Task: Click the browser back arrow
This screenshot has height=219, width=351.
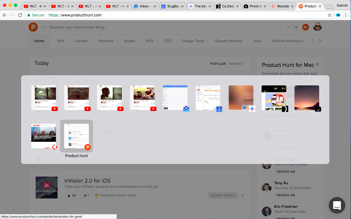Action: tap(4, 15)
